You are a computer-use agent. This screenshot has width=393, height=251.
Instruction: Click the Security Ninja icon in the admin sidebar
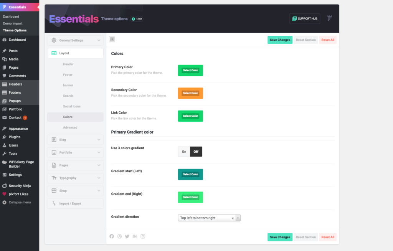pos(4,185)
